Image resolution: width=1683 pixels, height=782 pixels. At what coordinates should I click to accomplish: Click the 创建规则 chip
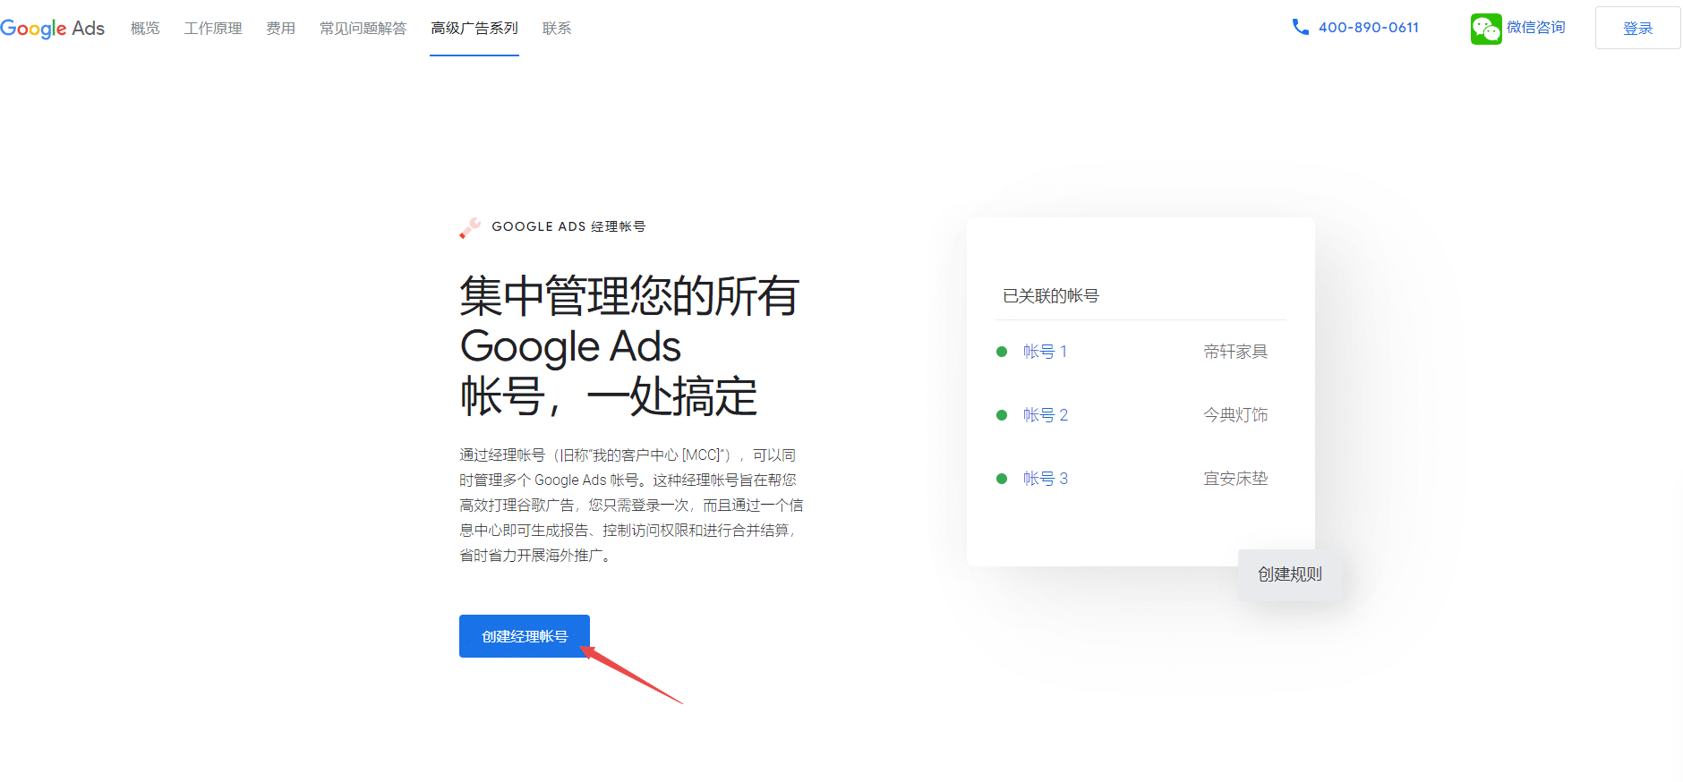click(1289, 574)
